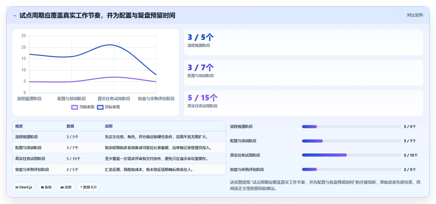Click the 数据 column header

[x=70, y=126]
